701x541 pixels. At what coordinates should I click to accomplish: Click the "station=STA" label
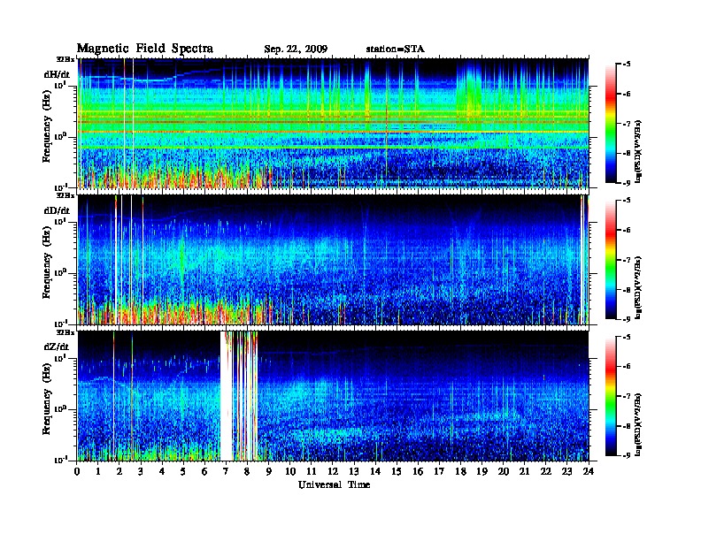click(x=395, y=49)
